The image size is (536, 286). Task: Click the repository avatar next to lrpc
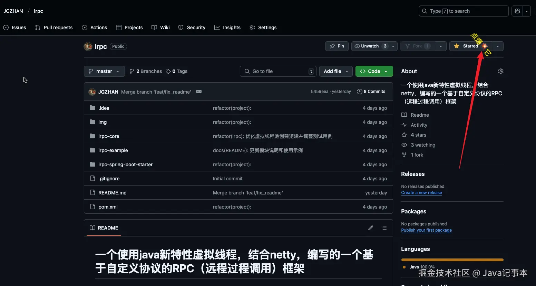coord(88,46)
